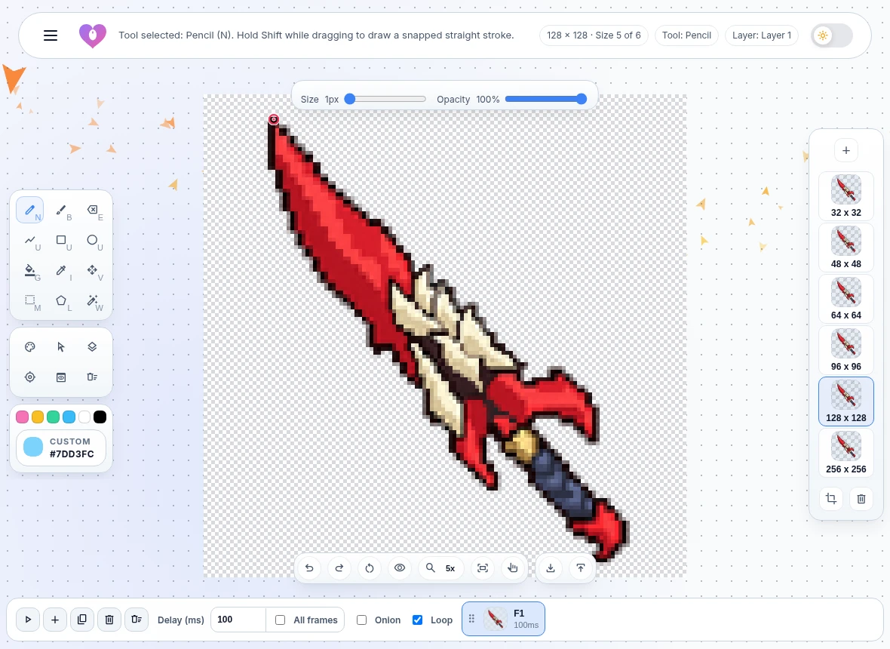Pick the blue color swatch
890x649 pixels.
coord(69,417)
